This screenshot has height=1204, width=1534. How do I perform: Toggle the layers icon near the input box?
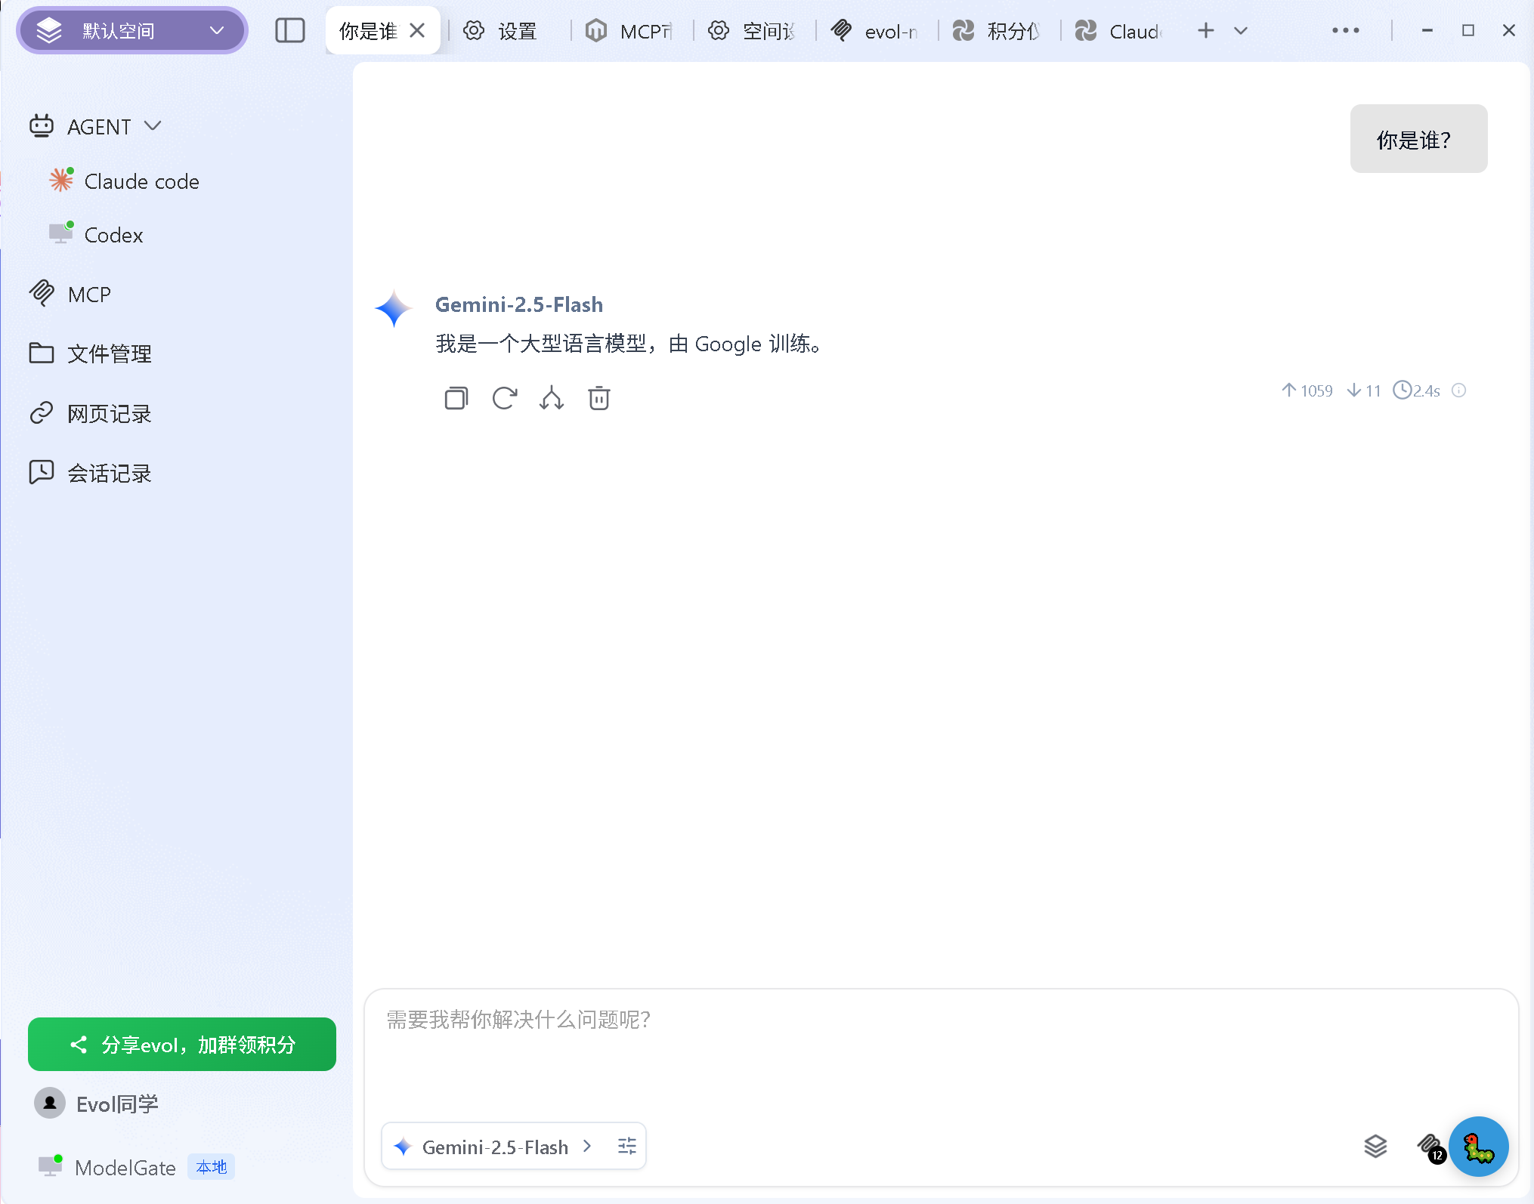coord(1376,1146)
